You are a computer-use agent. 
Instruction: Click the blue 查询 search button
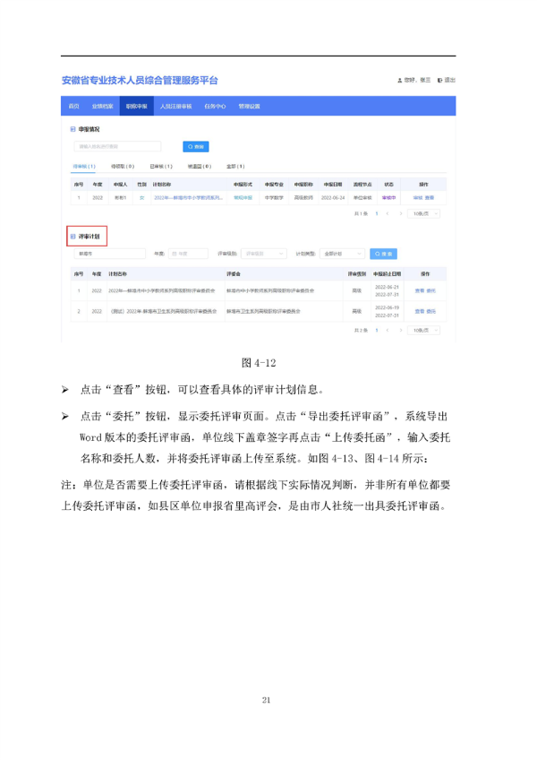tap(196, 146)
